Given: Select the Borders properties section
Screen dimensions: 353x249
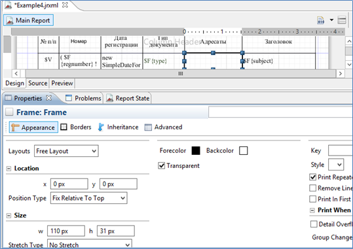Looking at the screenshot, I should pos(76,127).
